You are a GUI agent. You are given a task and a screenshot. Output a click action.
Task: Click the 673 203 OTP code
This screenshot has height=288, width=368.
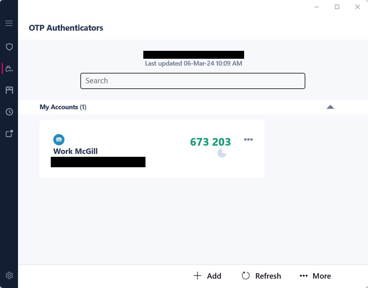[x=210, y=142]
